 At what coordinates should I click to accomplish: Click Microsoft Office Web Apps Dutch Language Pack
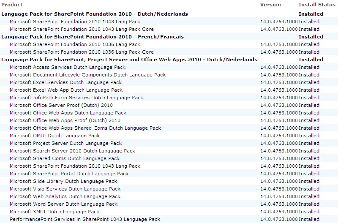click(x=68, y=113)
